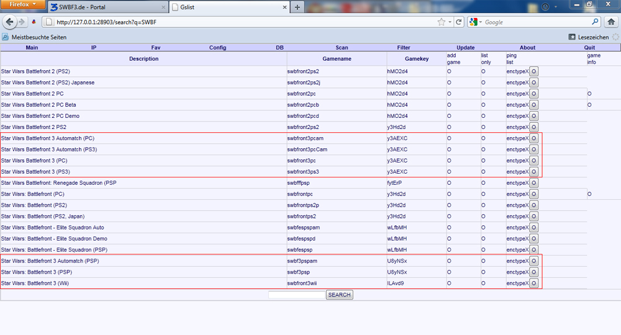Open the Lesezeichen bookmarks menu
Viewport: 621px width, 335px height.
[589, 37]
